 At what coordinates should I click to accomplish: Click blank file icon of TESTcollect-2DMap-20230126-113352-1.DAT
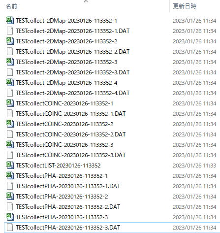click(10, 31)
